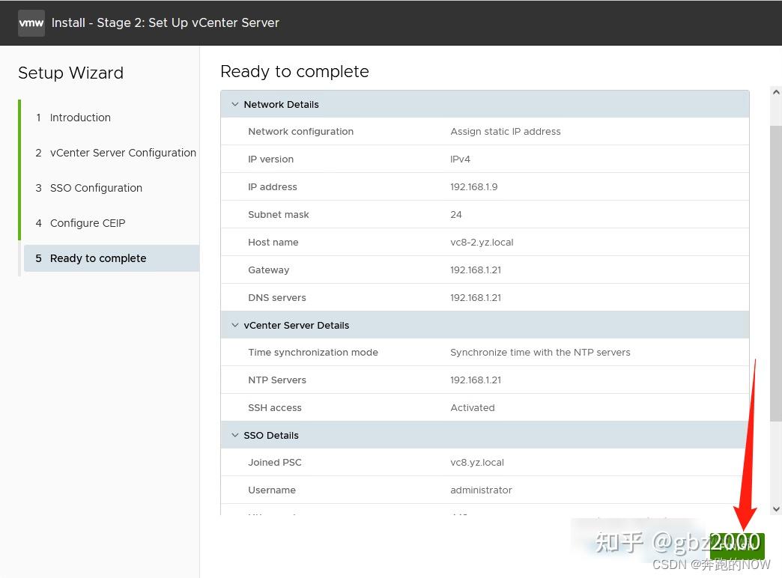Click the vmw logo icon

click(31, 23)
